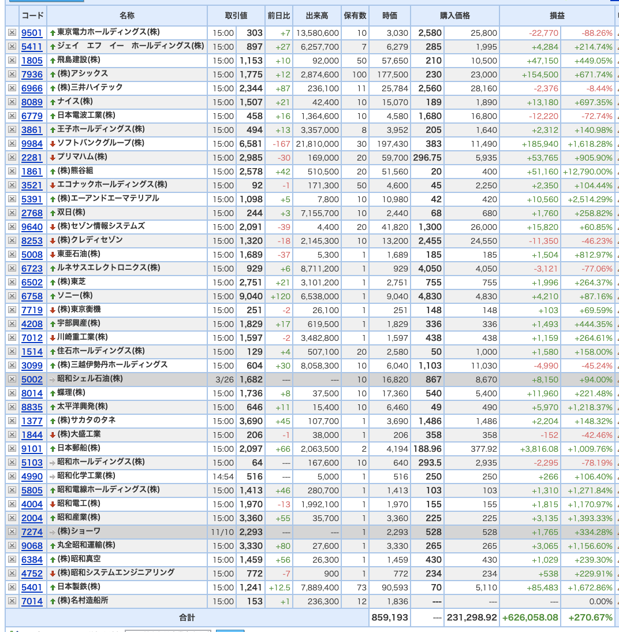Click the 時価 column header
This screenshot has height=632, width=619.
click(390, 16)
